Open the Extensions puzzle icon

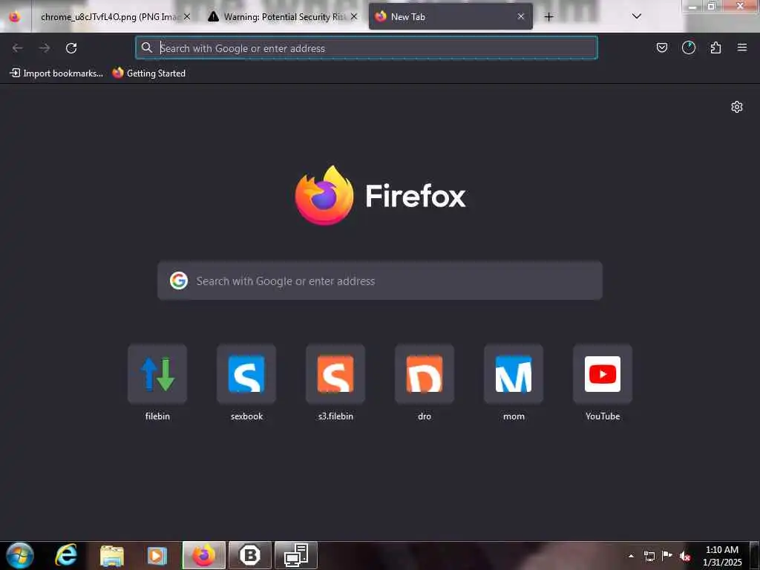[715, 47]
